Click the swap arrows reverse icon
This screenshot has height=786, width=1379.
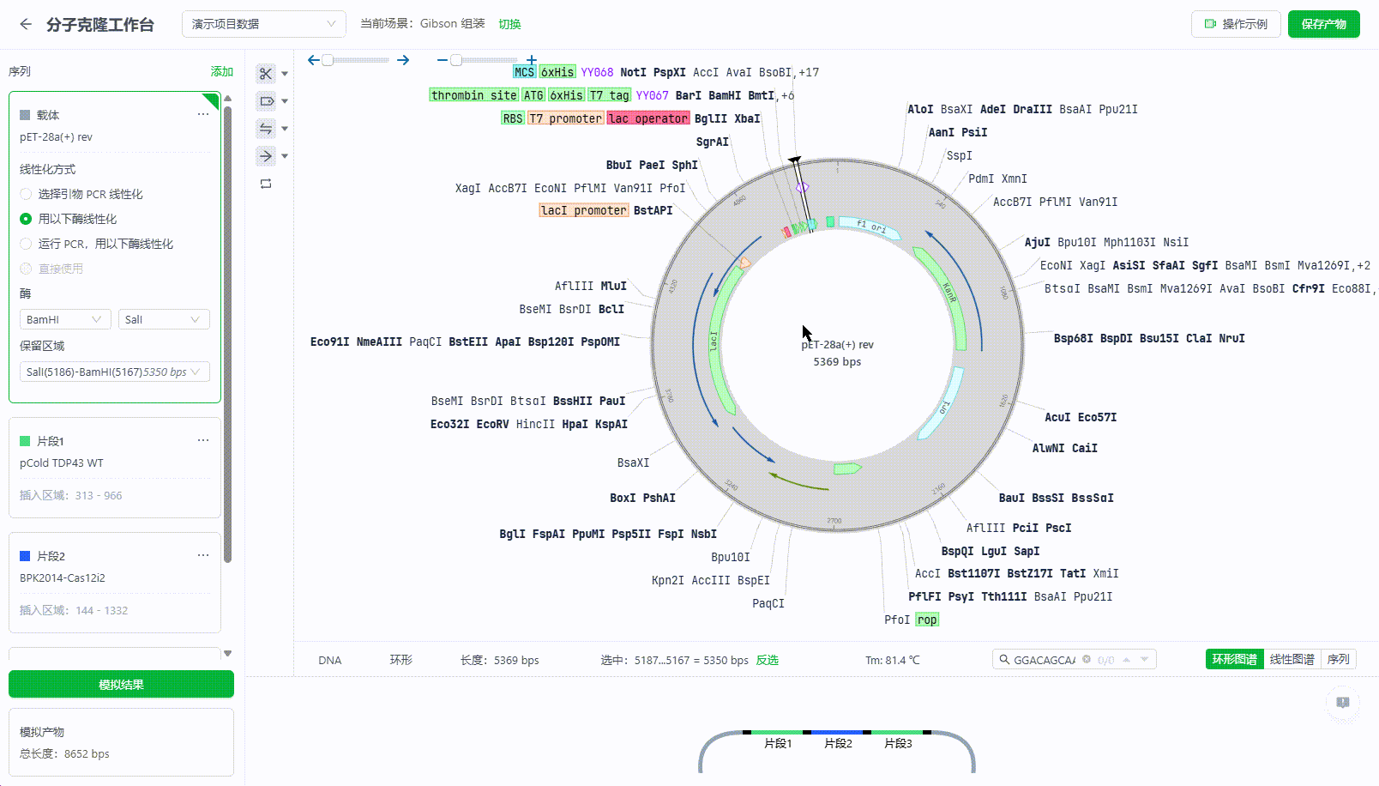(x=266, y=129)
